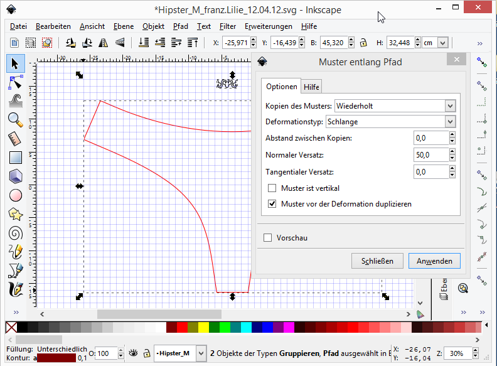Image resolution: width=497 pixels, height=366 pixels.
Task: Select the Node editing tool
Action: click(16, 82)
